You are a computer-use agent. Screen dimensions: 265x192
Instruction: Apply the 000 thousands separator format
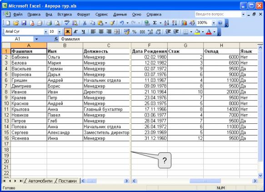point(142,32)
